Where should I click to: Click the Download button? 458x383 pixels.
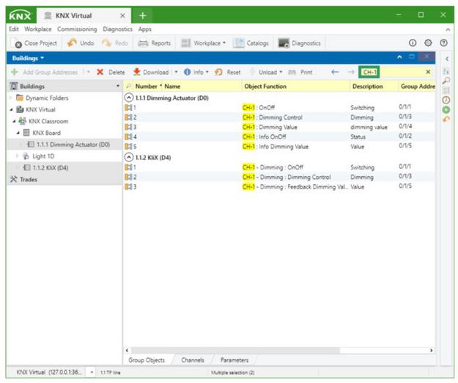(150, 73)
